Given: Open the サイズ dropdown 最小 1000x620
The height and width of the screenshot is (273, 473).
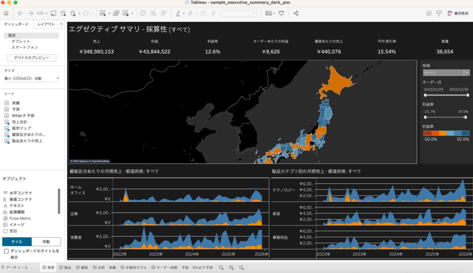Looking at the screenshot, I should click(31, 78).
